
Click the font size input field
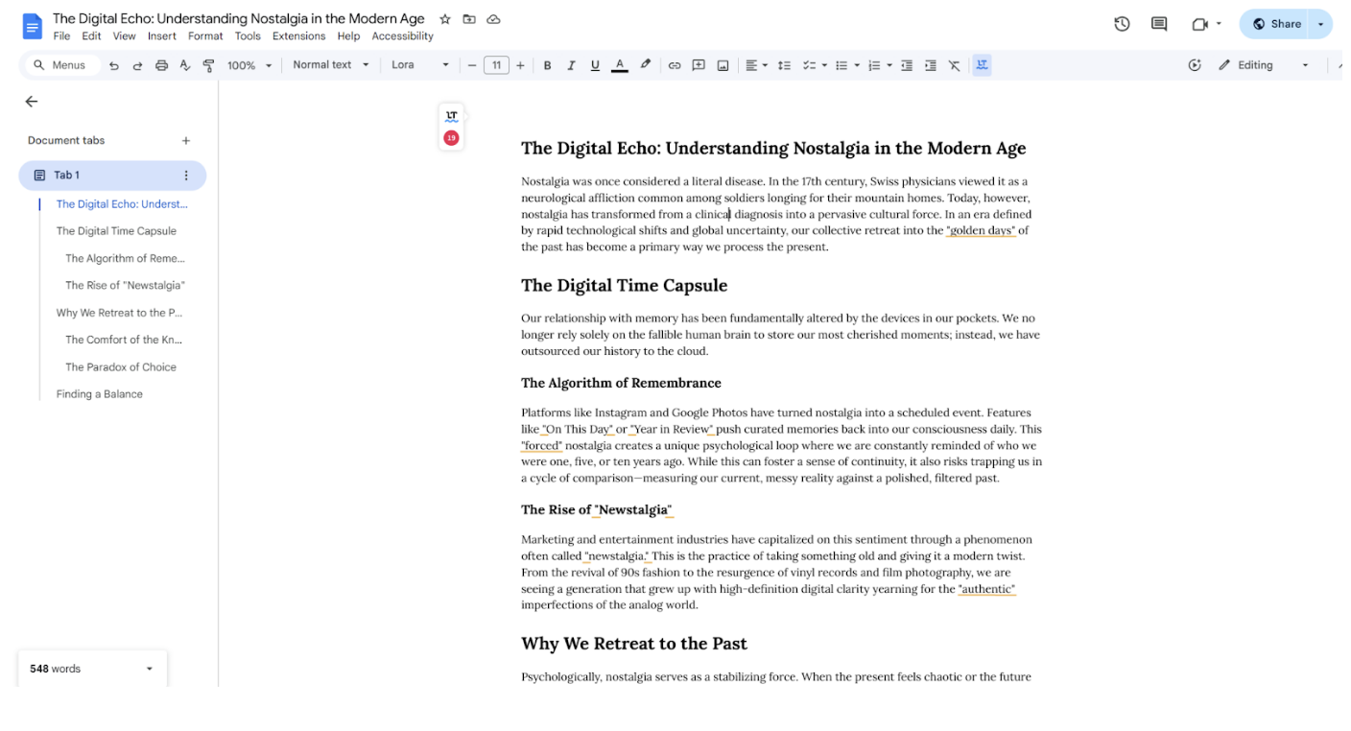click(x=496, y=65)
